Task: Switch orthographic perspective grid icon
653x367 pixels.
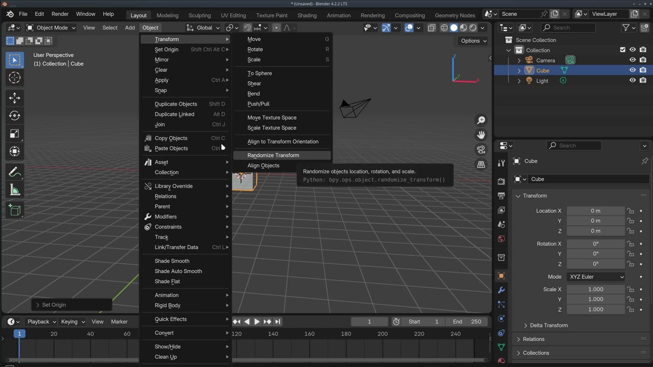Action: [x=481, y=164]
